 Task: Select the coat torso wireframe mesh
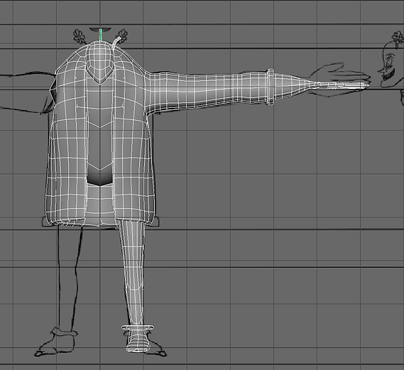(x=101, y=134)
